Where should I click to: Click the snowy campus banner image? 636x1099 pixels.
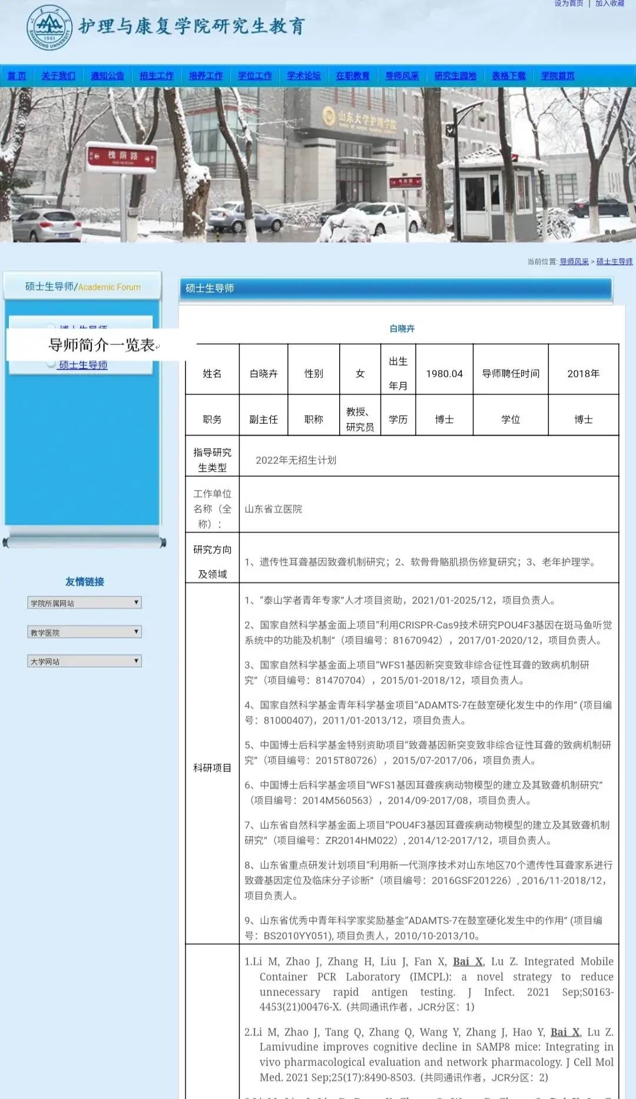click(318, 165)
